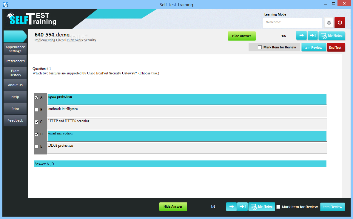Click the question text about IronPort
This screenshot has width=353, height=219.
(x=96, y=73)
